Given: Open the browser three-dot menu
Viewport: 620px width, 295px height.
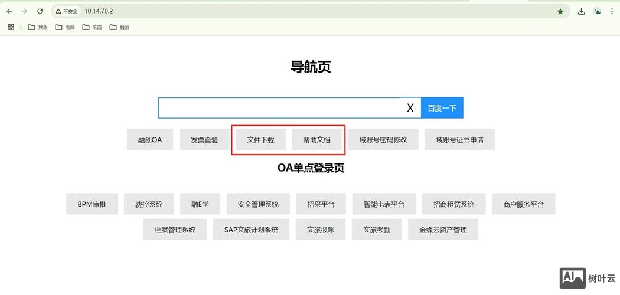Looking at the screenshot, I should [x=612, y=11].
